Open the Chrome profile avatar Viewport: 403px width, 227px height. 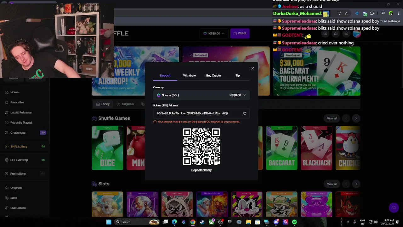391,13
